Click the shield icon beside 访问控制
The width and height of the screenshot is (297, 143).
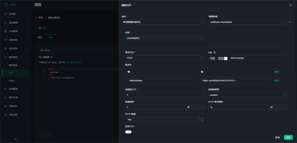point(5,49)
